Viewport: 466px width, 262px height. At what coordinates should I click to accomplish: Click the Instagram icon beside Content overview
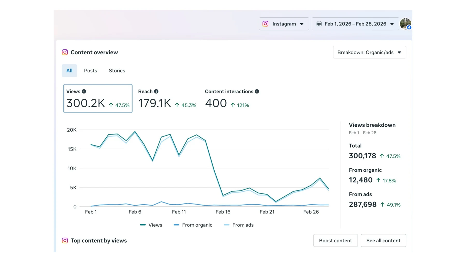point(65,52)
